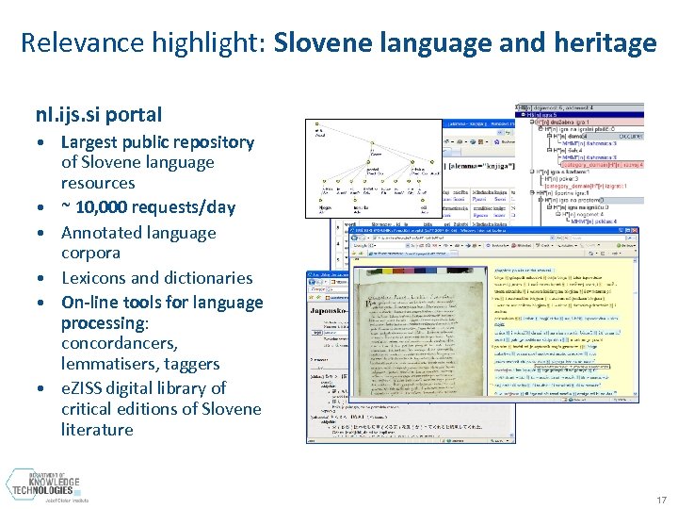Click Back arrow in Japonsko dictionary window
Viewport: 678px width, 509px height.
coord(312,282)
